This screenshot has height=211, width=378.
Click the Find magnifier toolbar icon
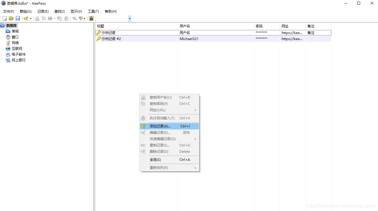coord(75,18)
